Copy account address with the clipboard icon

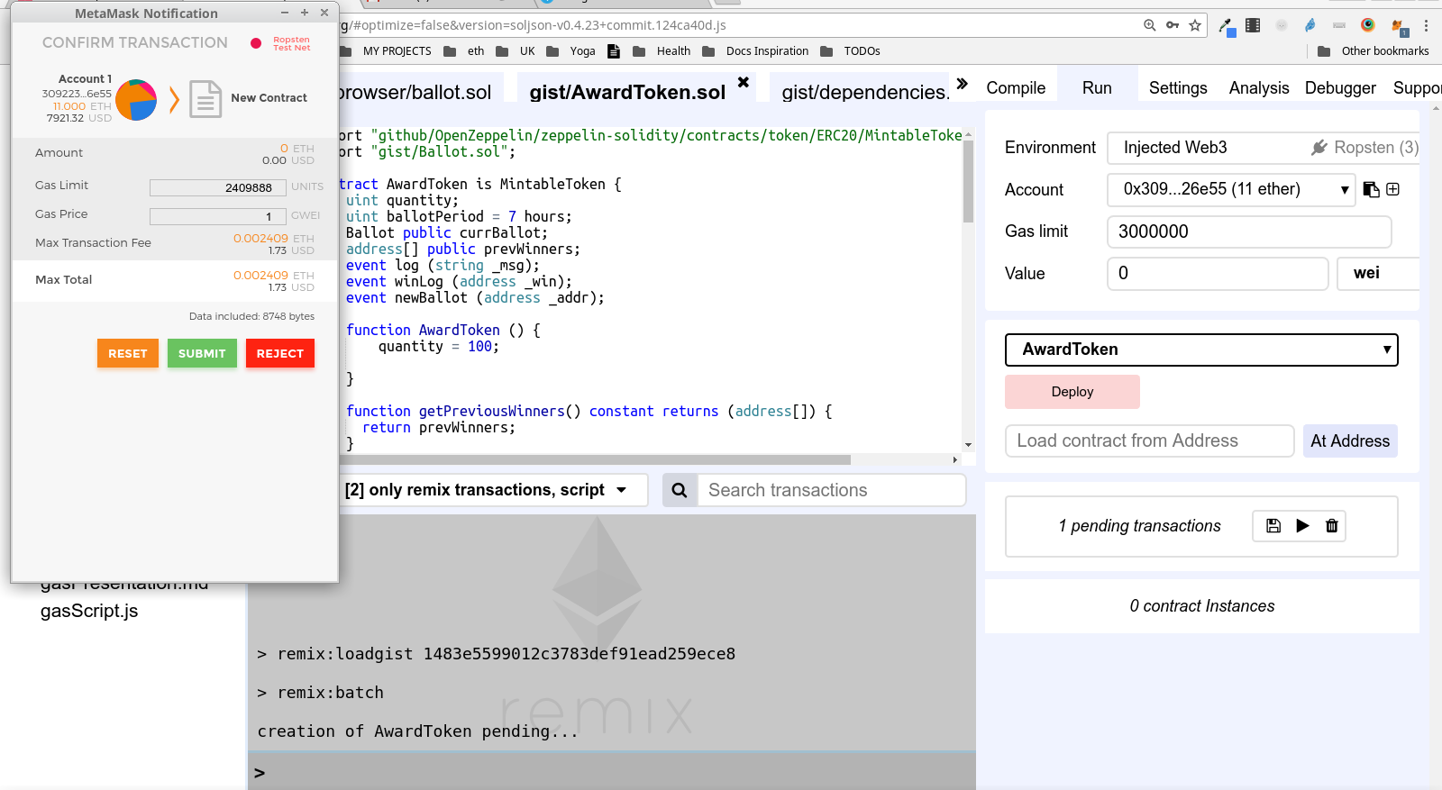pos(1371,189)
